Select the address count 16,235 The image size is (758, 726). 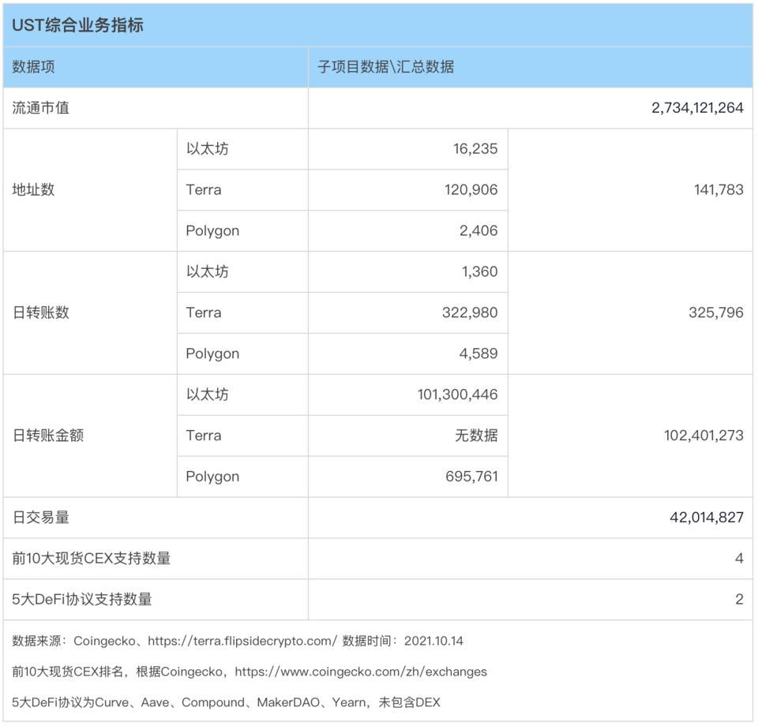click(475, 149)
